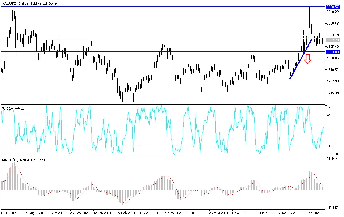
Task: Click the 78.149 MACD scale value
Action: point(332,159)
